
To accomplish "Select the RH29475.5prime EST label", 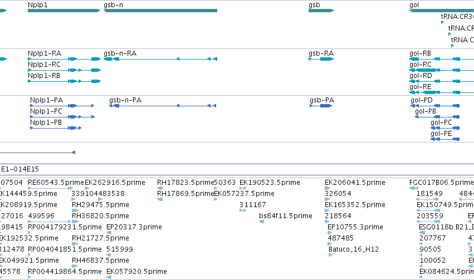I will click(x=100, y=205).
